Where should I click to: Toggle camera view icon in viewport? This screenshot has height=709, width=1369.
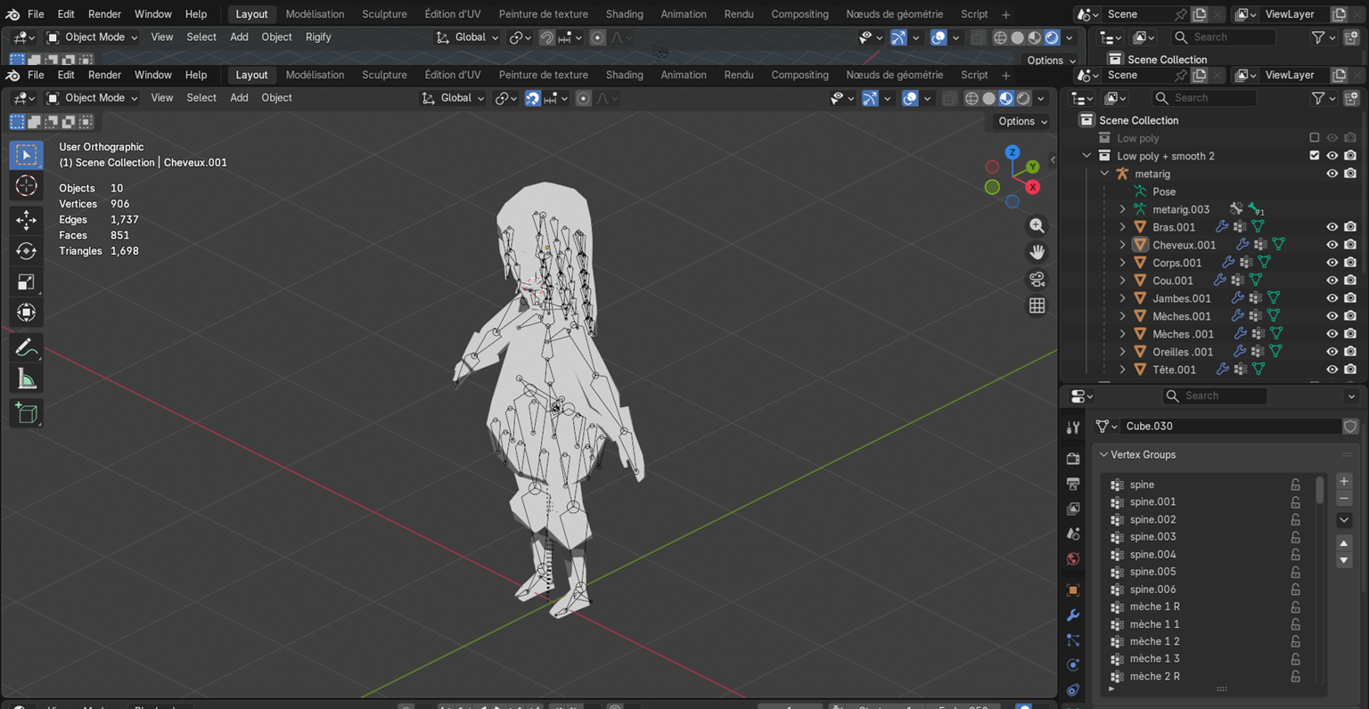point(1037,280)
